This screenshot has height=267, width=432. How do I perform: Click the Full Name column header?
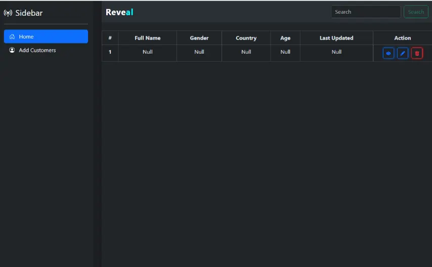[x=147, y=38]
